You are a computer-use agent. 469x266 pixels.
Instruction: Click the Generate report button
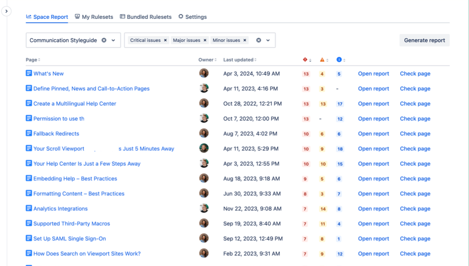(x=424, y=40)
